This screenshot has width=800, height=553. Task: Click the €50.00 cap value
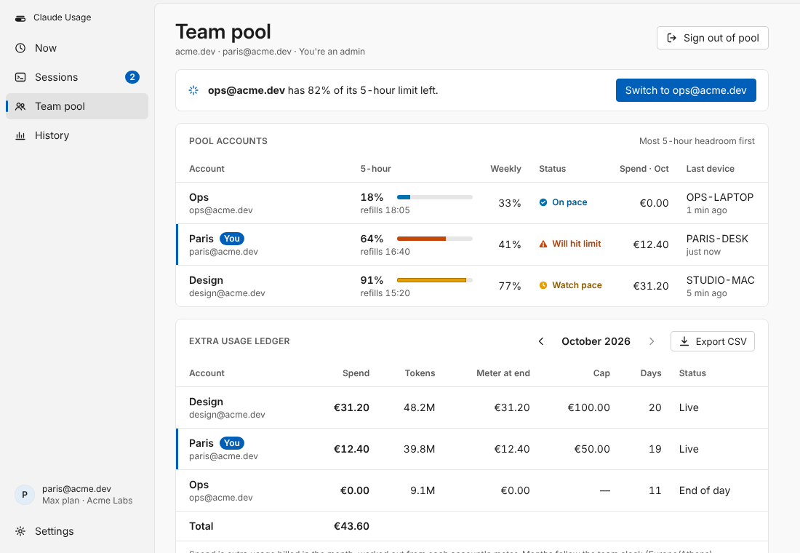592,449
